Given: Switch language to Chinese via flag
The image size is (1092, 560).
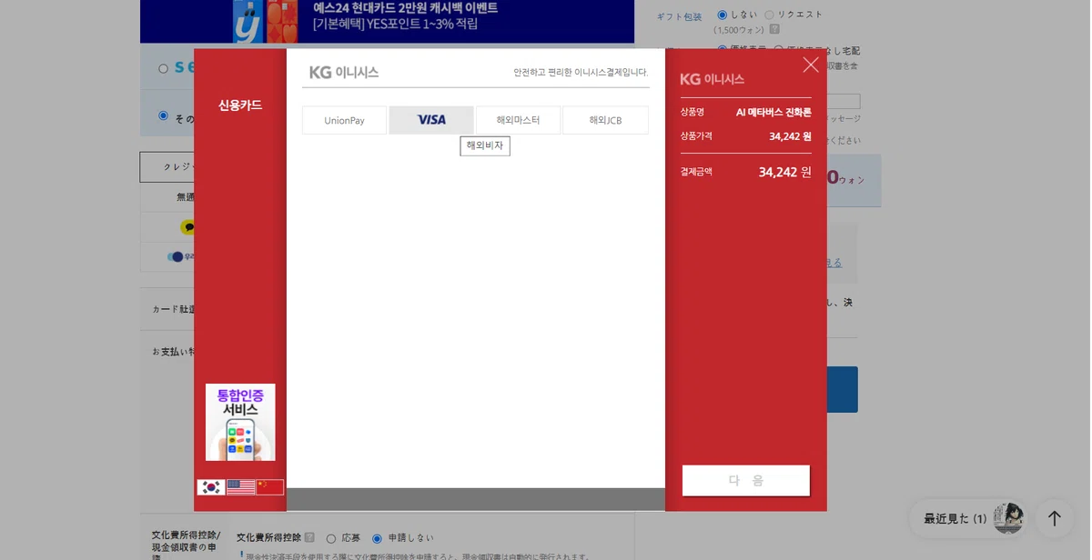Looking at the screenshot, I should (270, 487).
